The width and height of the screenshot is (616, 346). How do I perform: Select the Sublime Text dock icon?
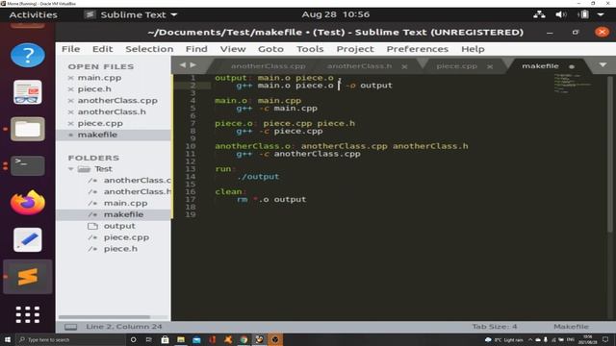click(x=28, y=277)
